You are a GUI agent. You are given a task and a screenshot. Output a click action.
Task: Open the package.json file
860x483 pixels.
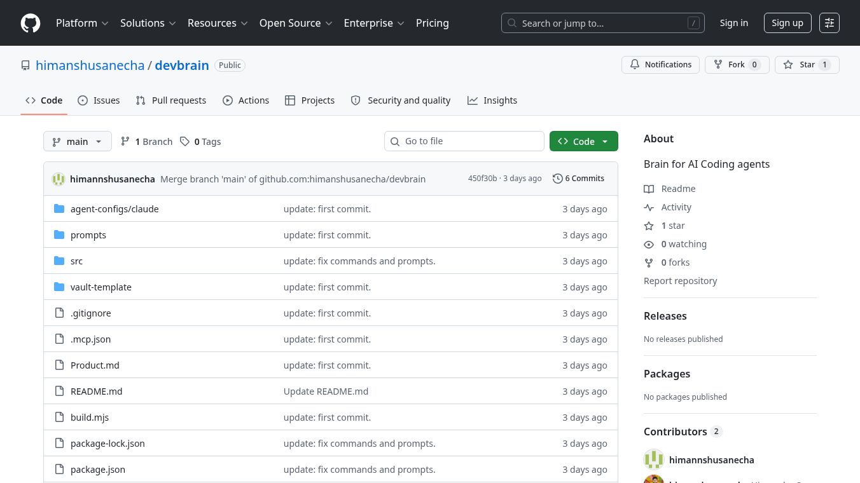point(98,470)
